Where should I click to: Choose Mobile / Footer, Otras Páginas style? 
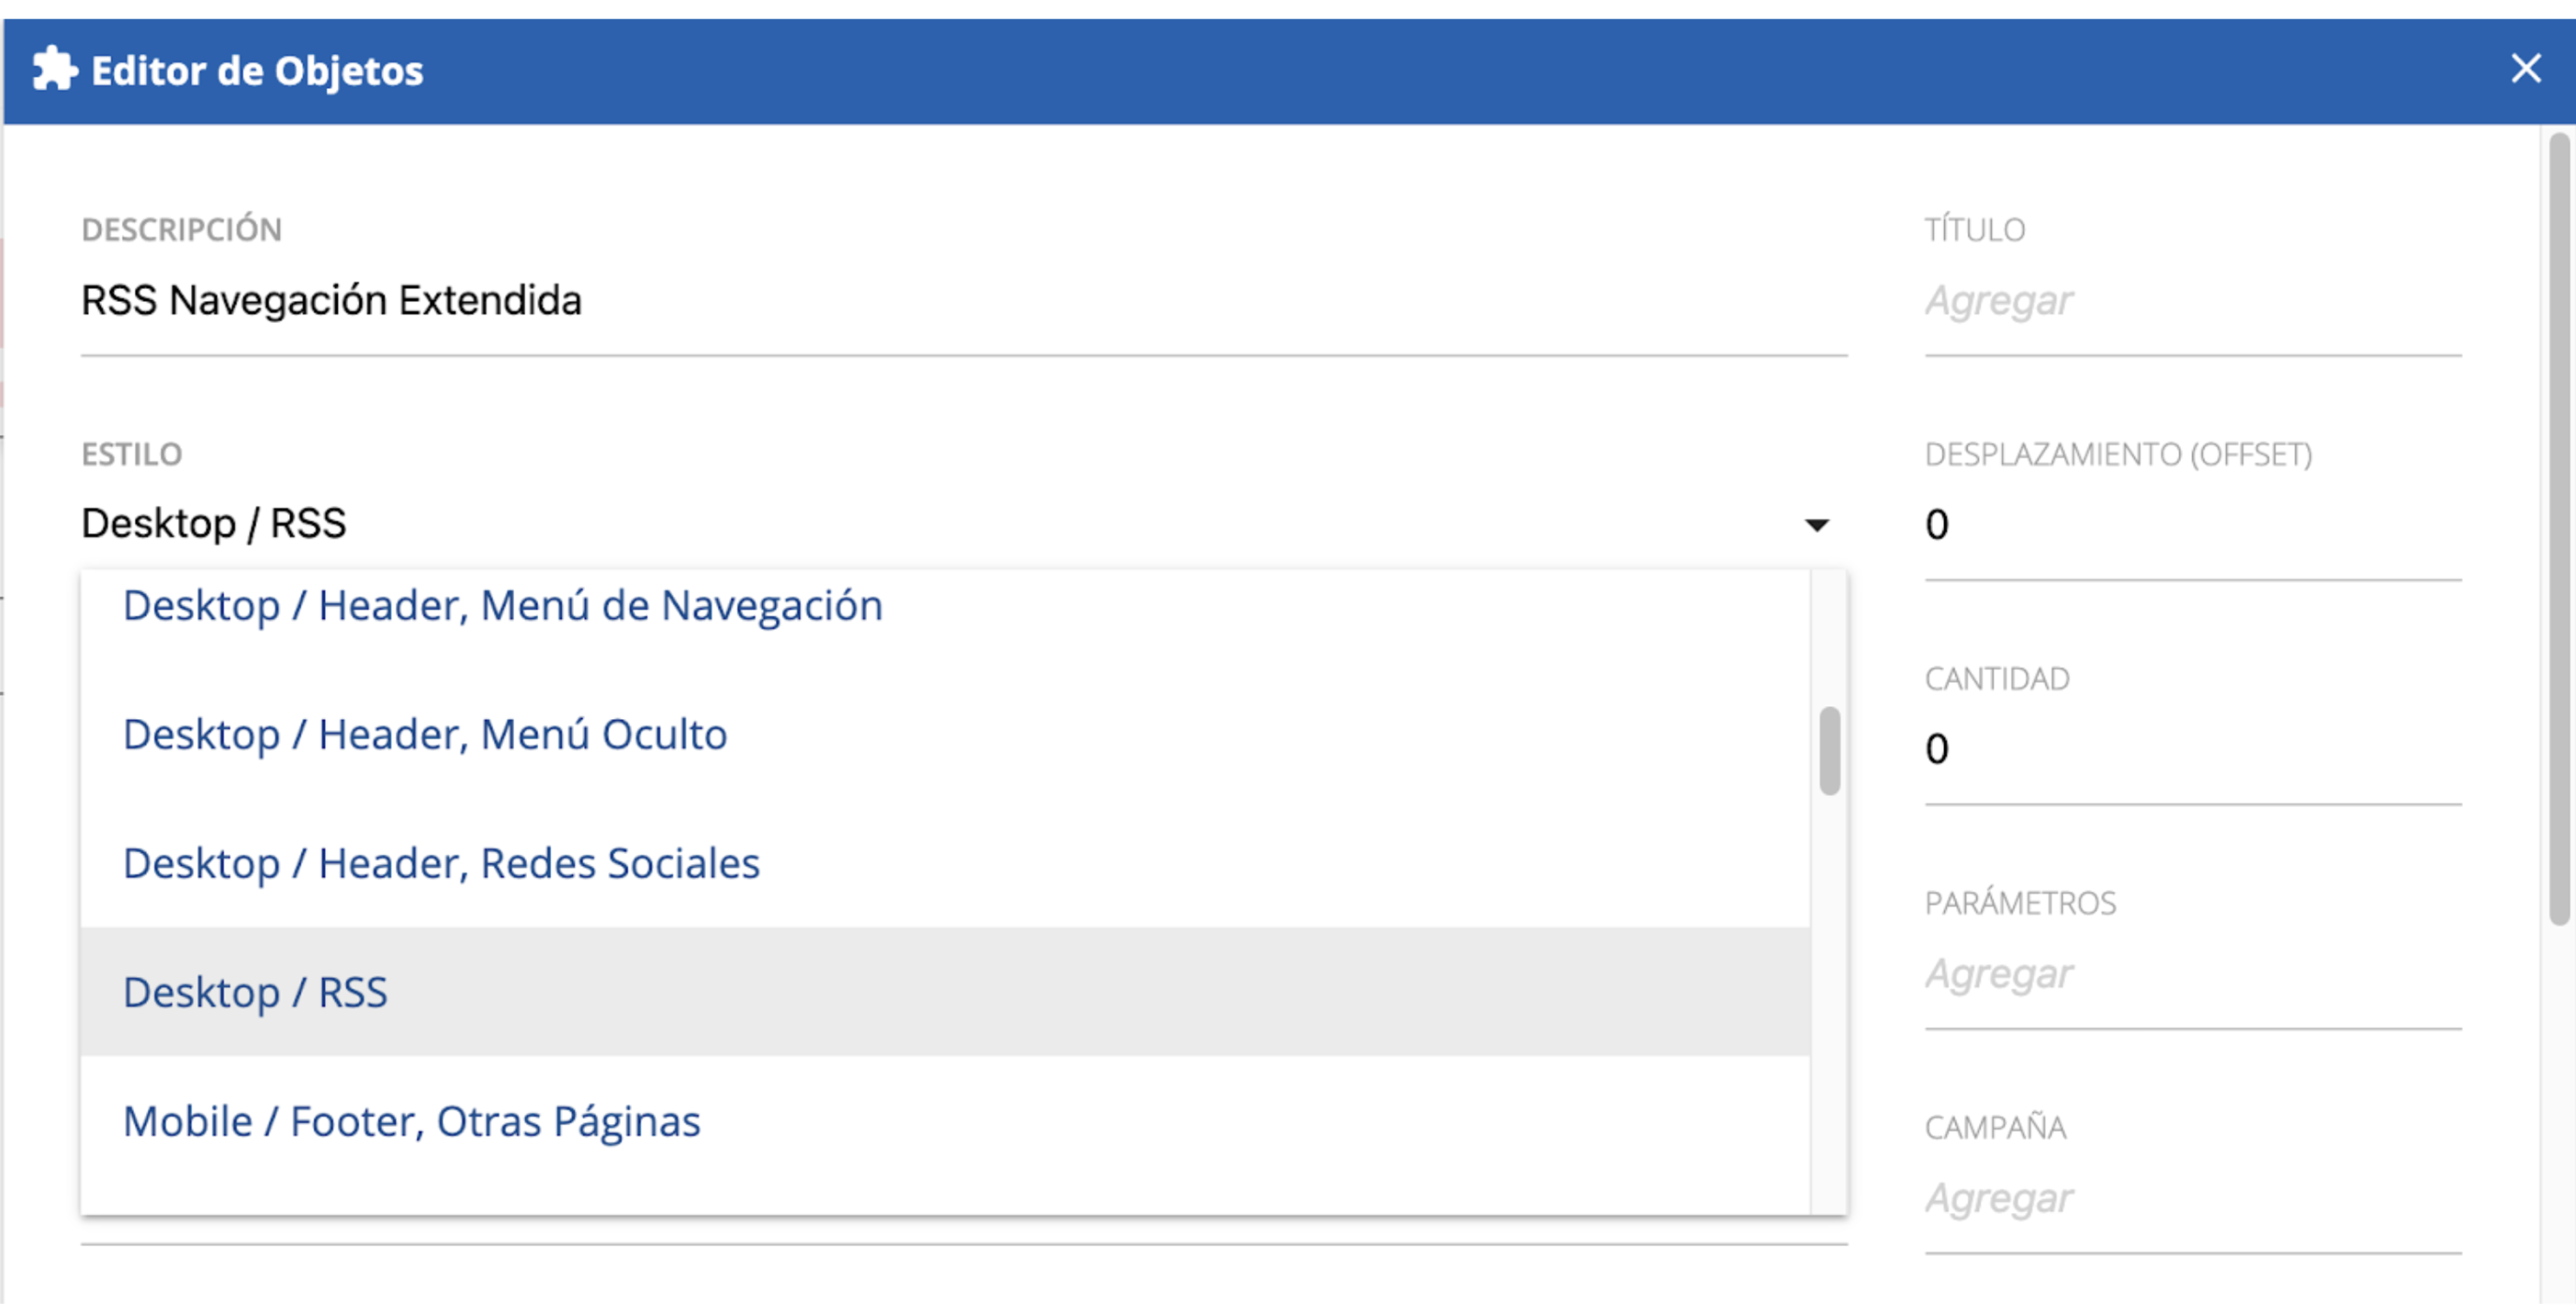(945, 1121)
